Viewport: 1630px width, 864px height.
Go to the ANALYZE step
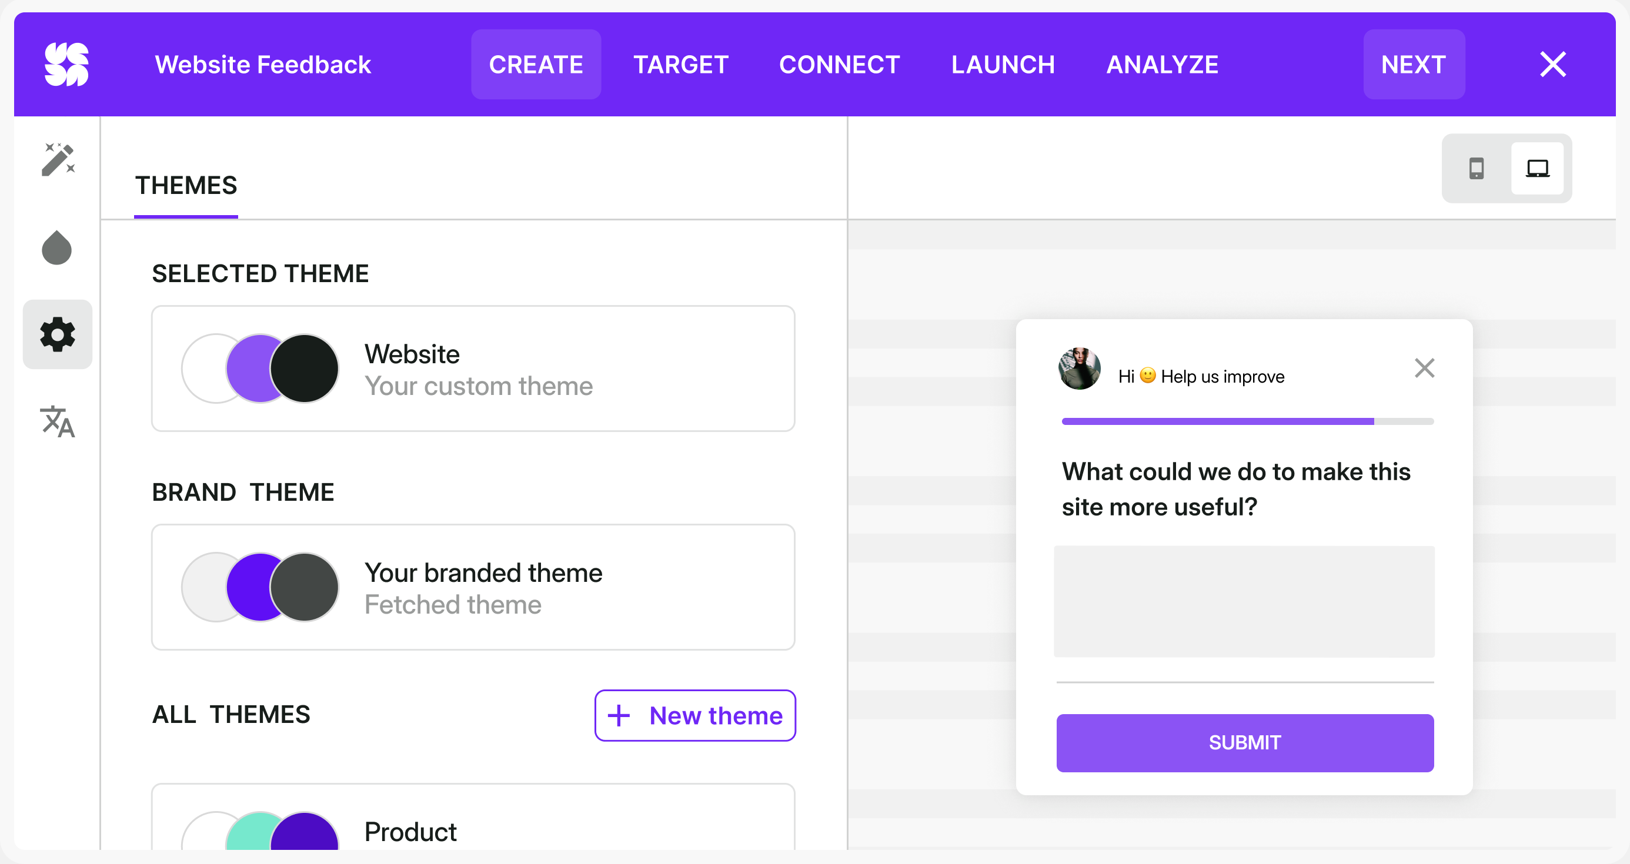pyautogui.click(x=1163, y=65)
